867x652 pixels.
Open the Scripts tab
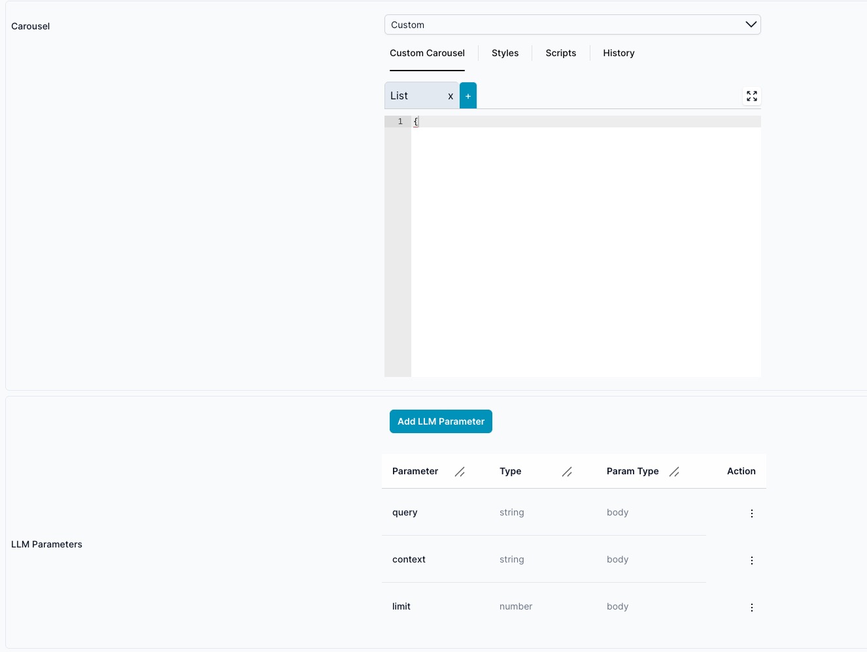(x=560, y=53)
